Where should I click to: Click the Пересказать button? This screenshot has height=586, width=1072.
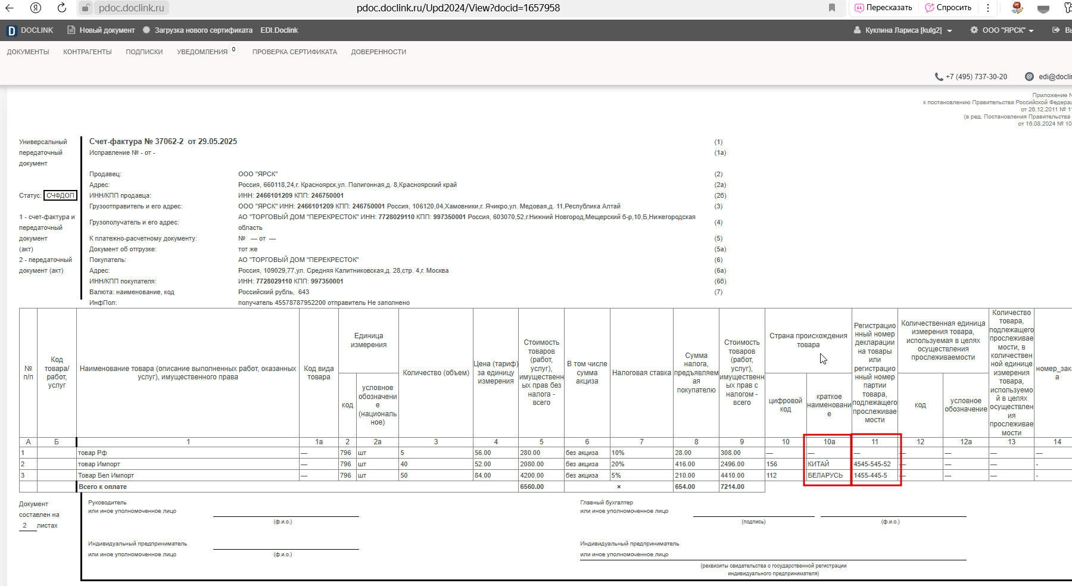pos(883,8)
